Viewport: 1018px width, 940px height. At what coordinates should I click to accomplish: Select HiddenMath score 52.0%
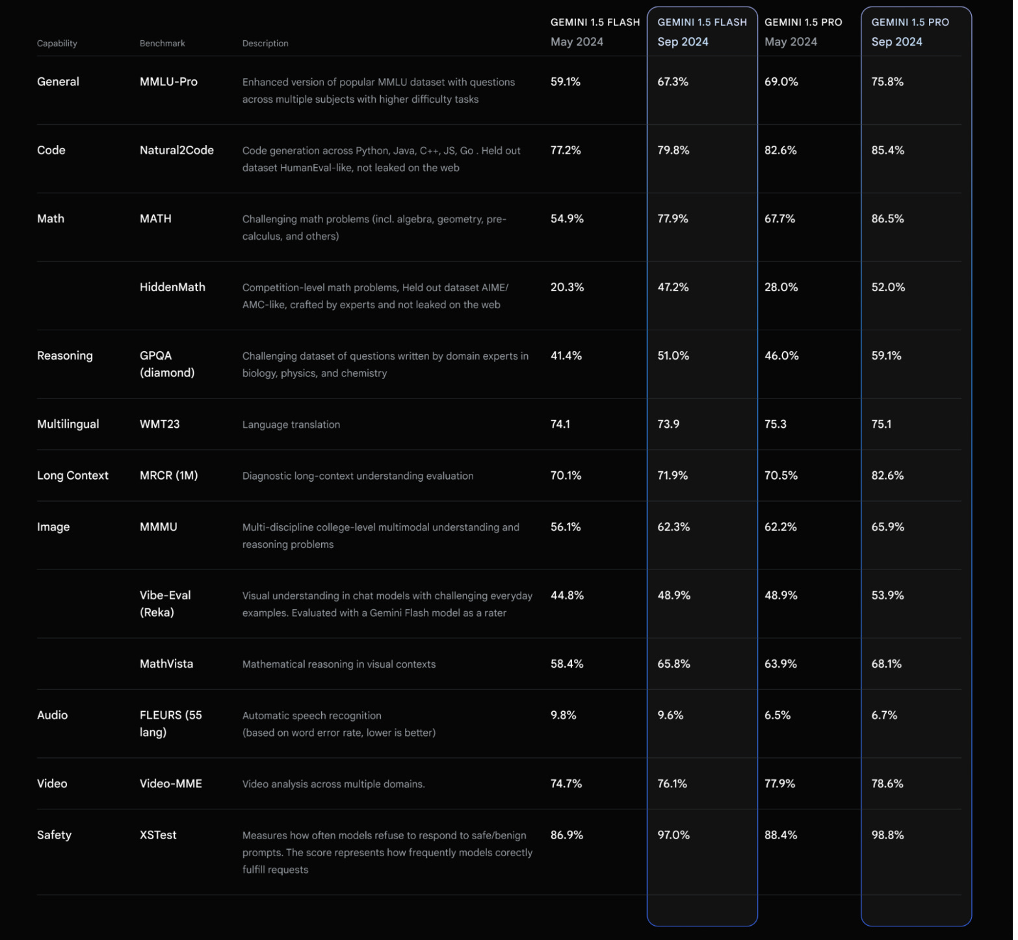[x=888, y=287]
